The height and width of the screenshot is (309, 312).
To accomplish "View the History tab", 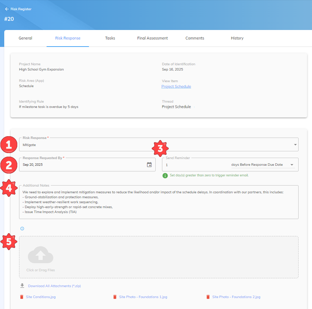I will (x=237, y=38).
